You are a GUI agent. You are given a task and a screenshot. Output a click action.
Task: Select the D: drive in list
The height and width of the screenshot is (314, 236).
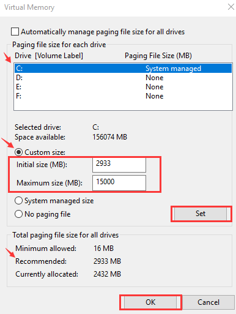pyautogui.click(x=123, y=78)
